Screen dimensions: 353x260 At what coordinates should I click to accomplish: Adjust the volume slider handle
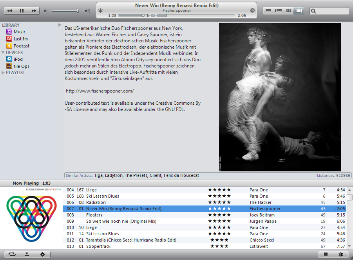[x=78, y=11]
